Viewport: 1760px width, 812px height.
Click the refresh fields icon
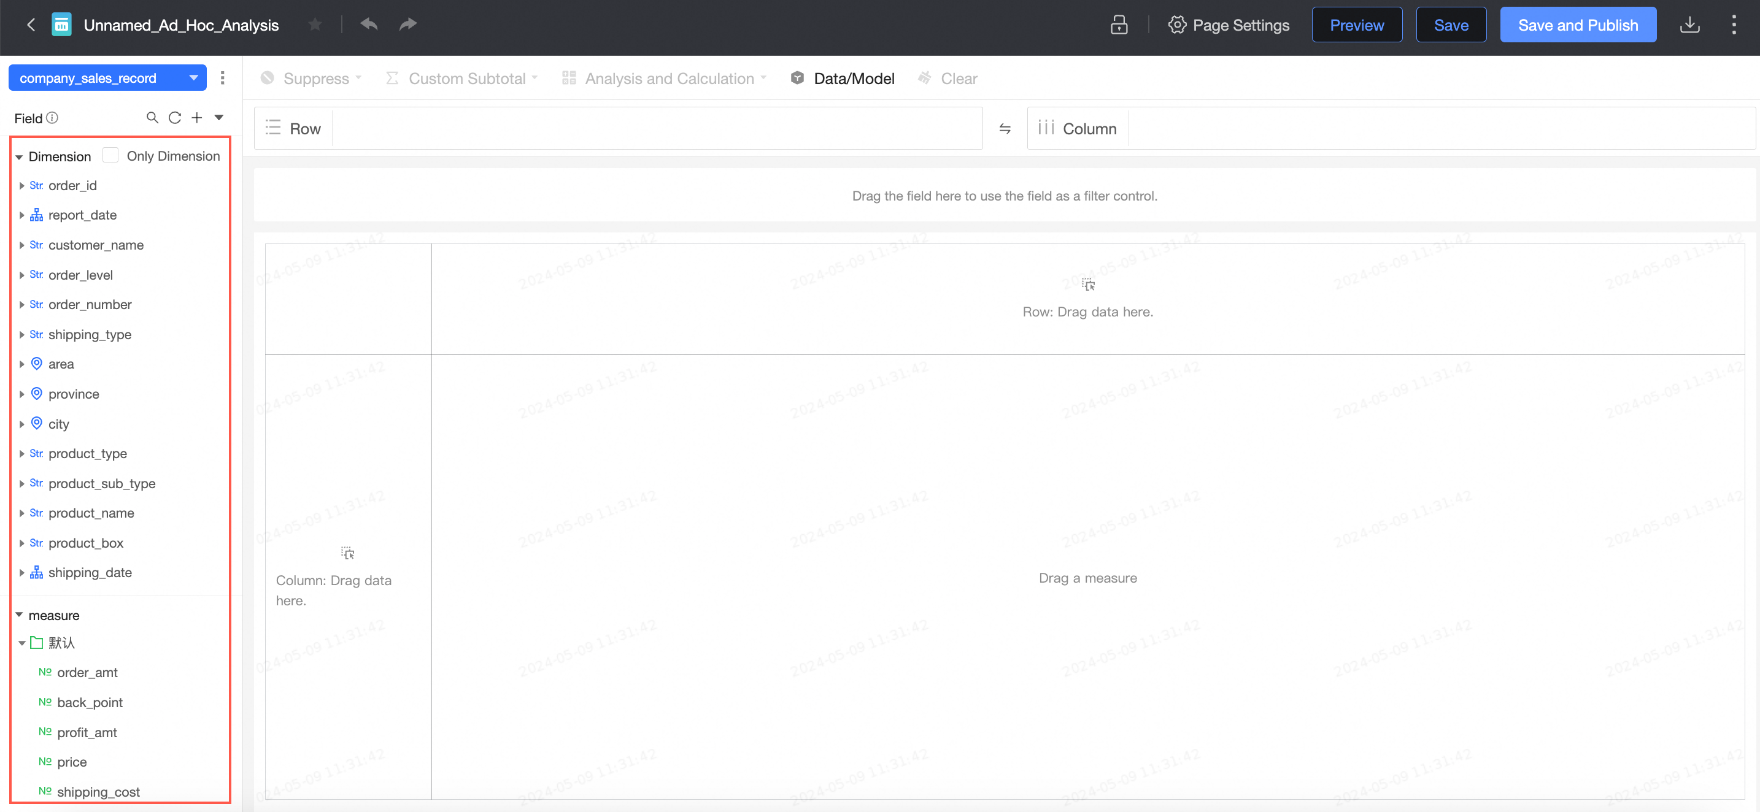pyautogui.click(x=175, y=118)
